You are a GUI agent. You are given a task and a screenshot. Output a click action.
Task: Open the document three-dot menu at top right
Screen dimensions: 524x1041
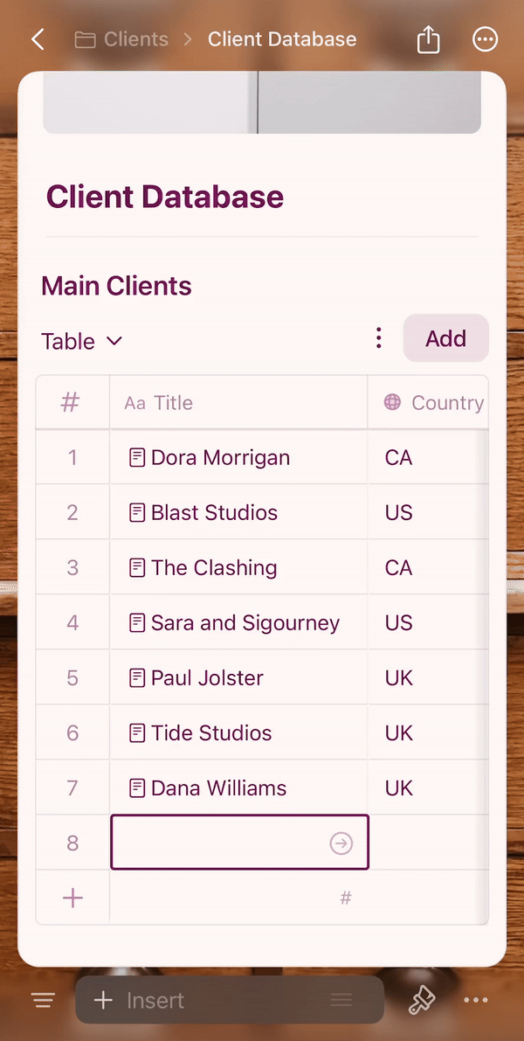click(485, 38)
